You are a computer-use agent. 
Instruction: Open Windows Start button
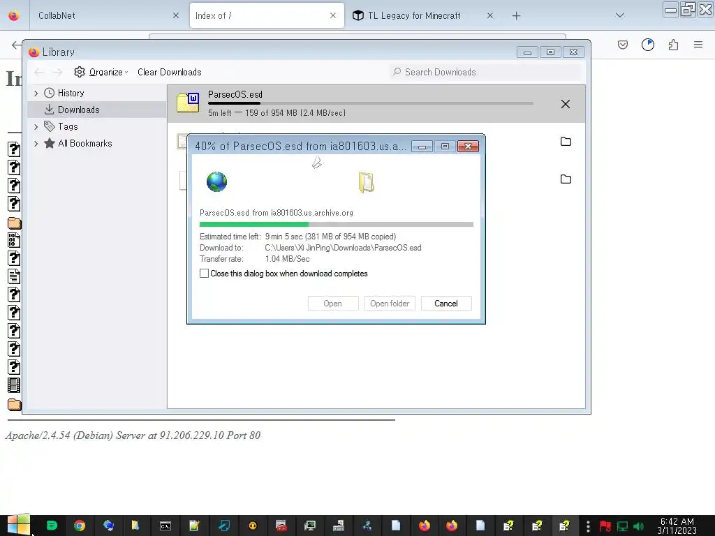pos(19,525)
